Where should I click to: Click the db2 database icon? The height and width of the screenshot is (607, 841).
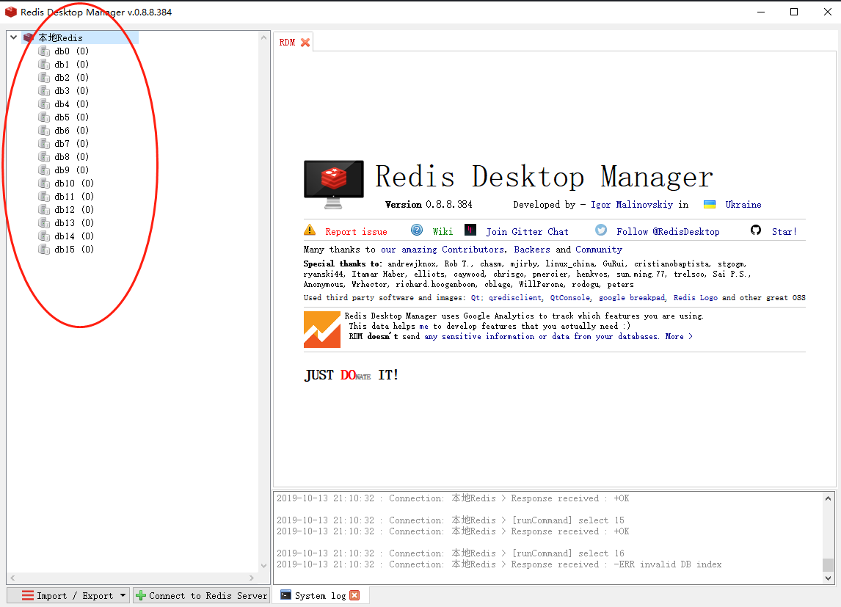point(44,77)
